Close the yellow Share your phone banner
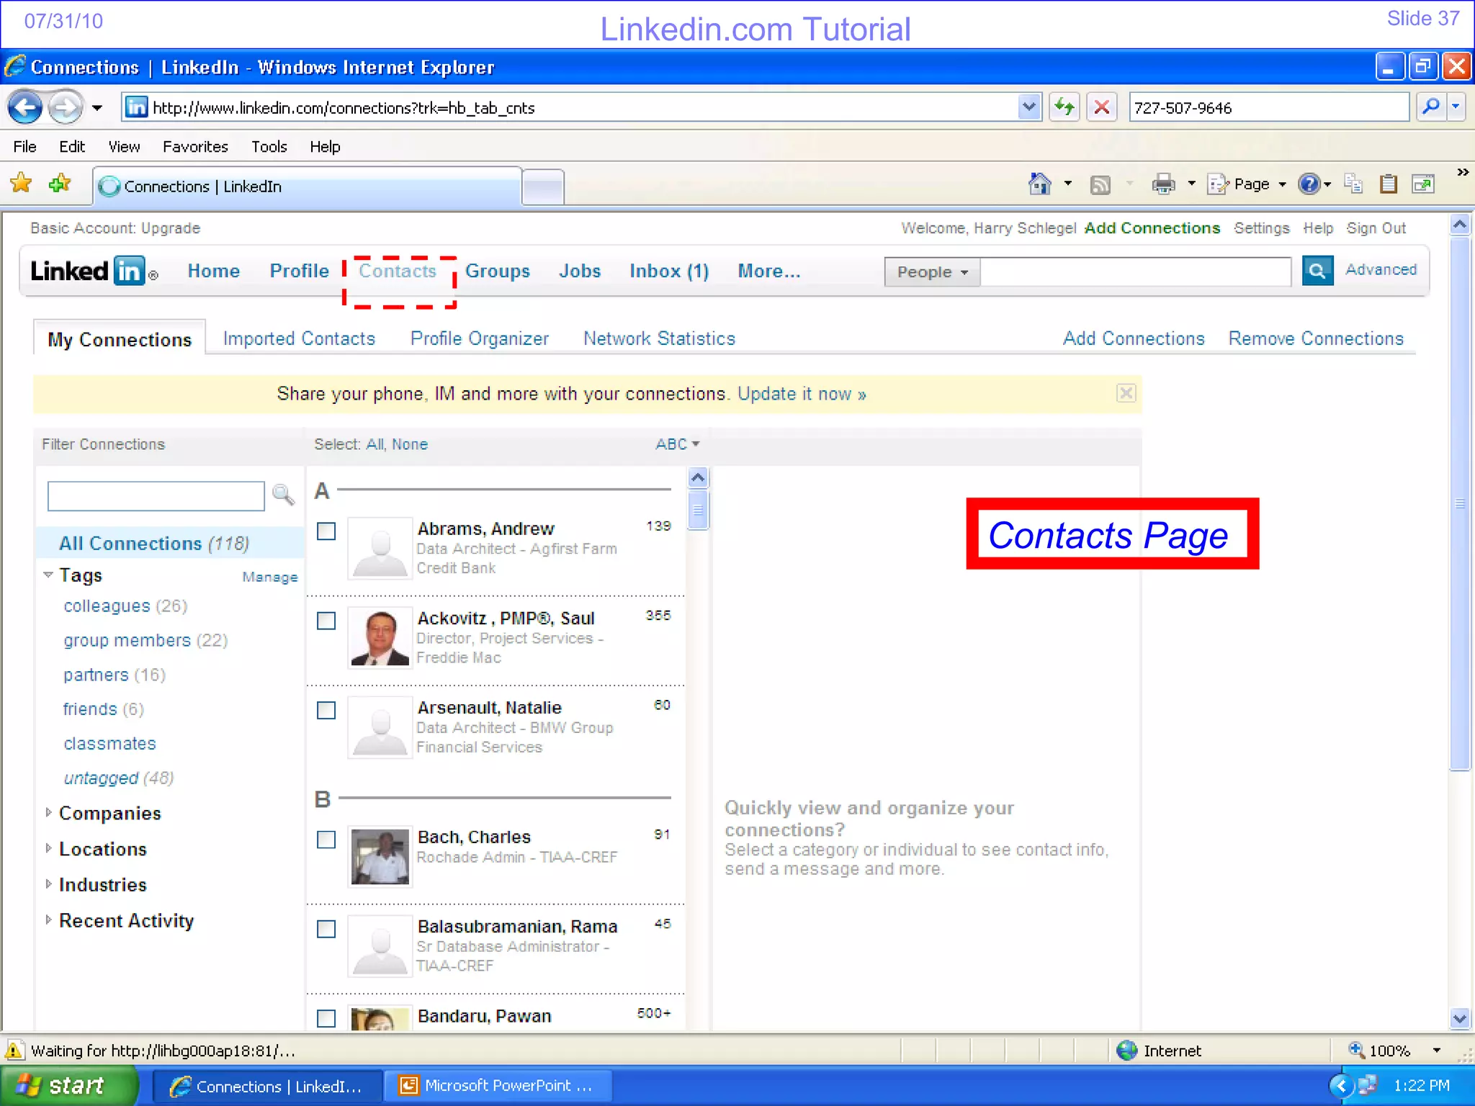The width and height of the screenshot is (1475, 1106). tap(1126, 393)
